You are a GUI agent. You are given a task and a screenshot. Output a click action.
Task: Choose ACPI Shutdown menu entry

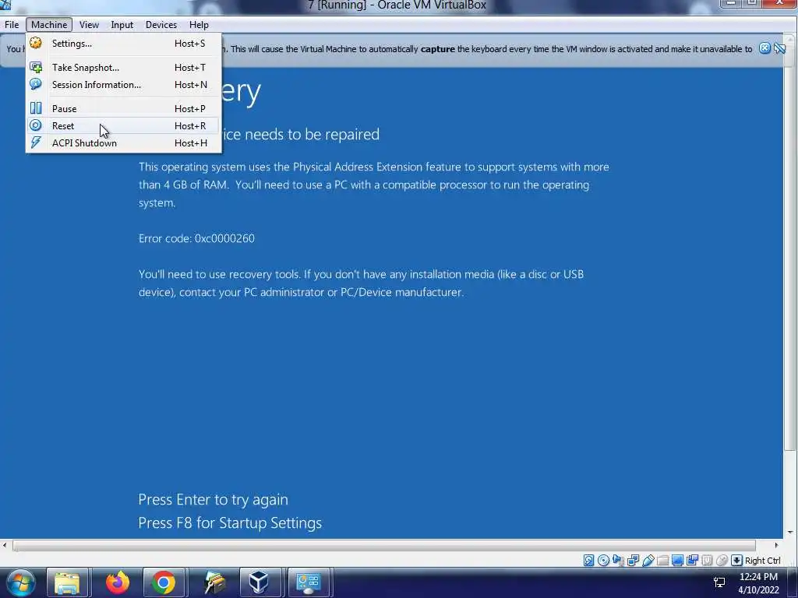pos(123,143)
